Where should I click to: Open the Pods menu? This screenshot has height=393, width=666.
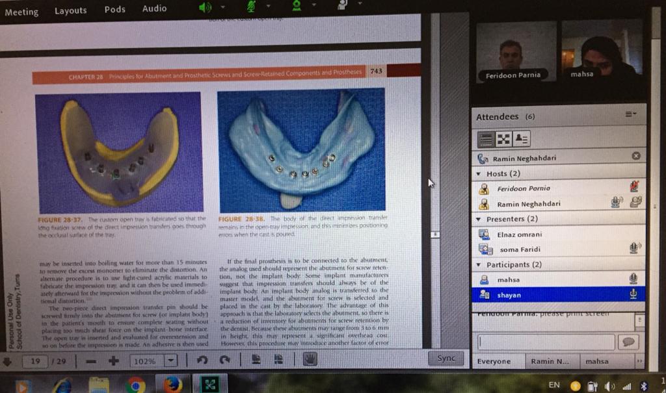[x=115, y=9]
